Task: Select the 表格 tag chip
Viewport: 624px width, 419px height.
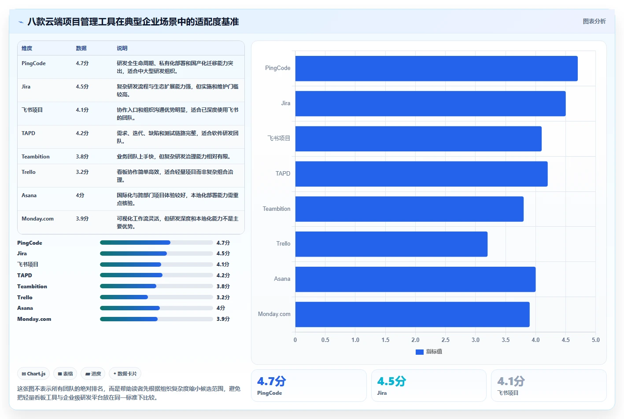Action: tap(65, 374)
